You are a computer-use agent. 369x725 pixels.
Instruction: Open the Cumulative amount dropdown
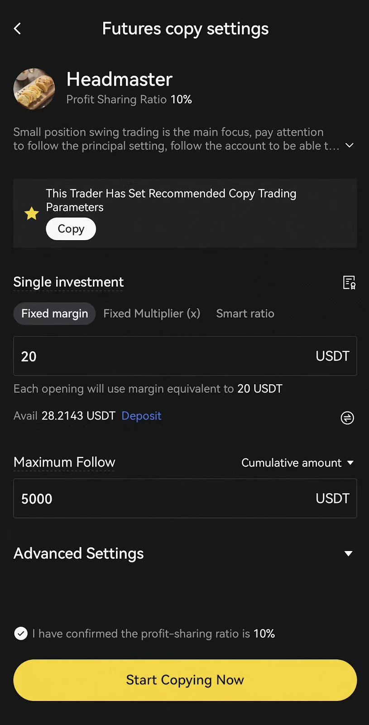tap(297, 463)
